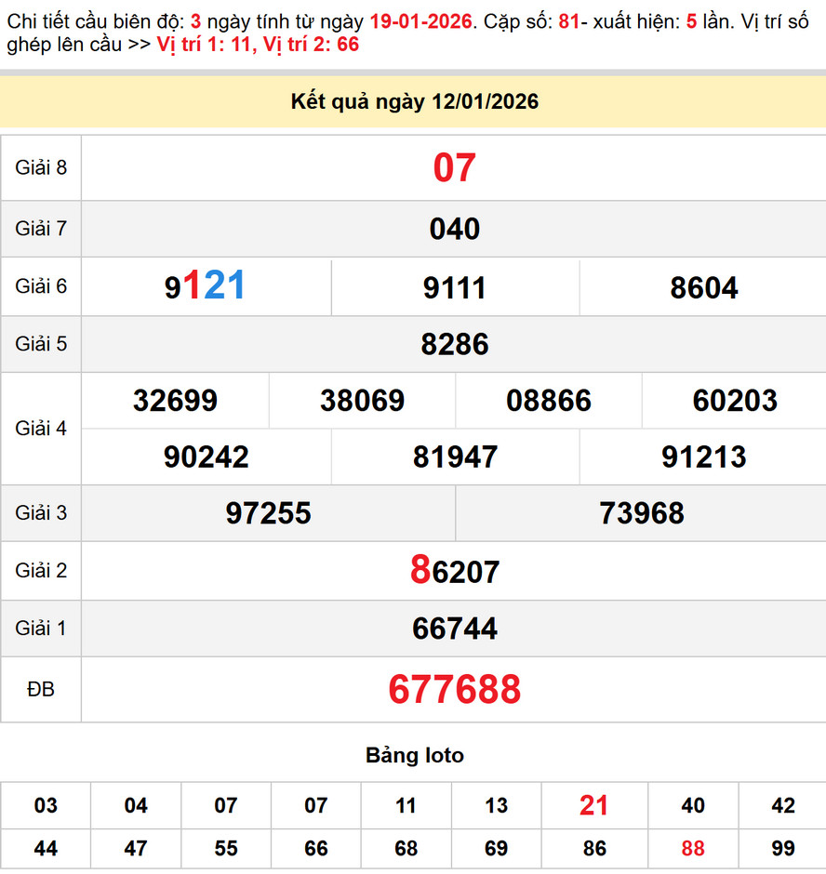Viewport: 826px width, 874px height.
Task: Click 8286 in the Giải 5 row
Action: (454, 344)
